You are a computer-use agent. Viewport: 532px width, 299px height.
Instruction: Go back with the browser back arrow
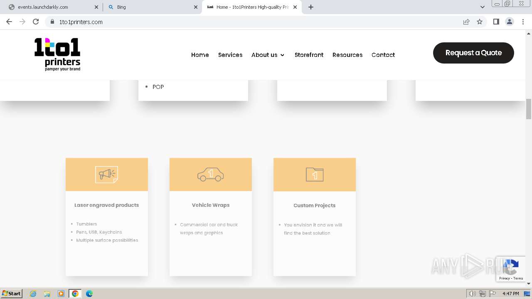(9, 22)
